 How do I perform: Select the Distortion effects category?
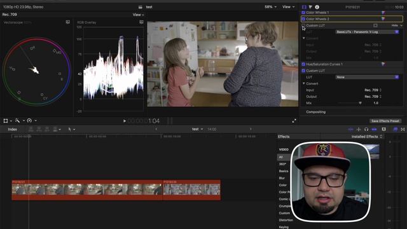[x=286, y=220]
